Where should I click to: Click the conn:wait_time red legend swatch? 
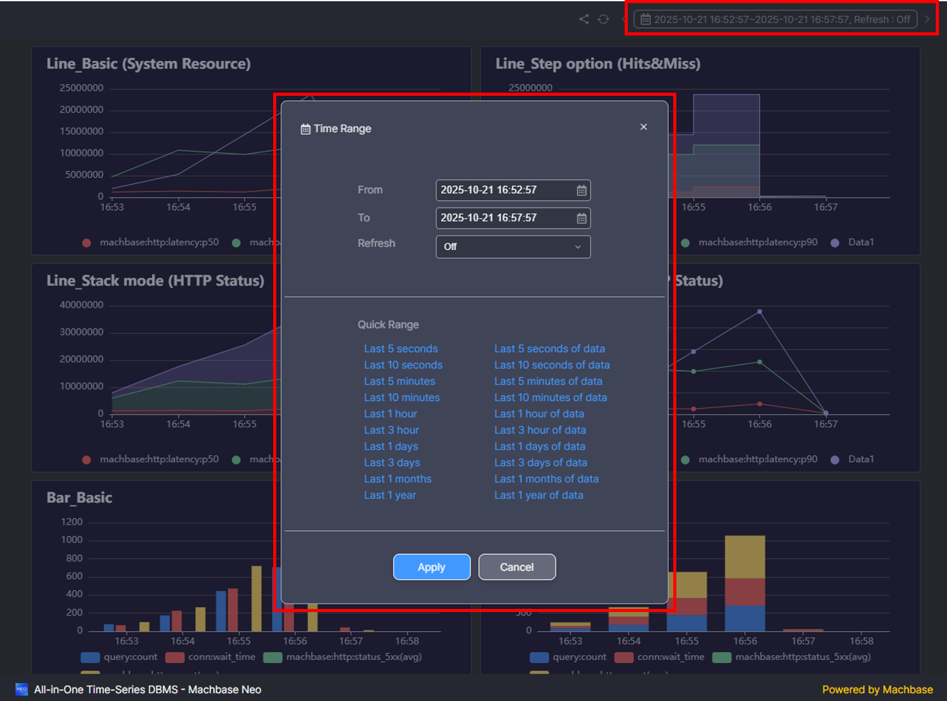[x=175, y=657]
